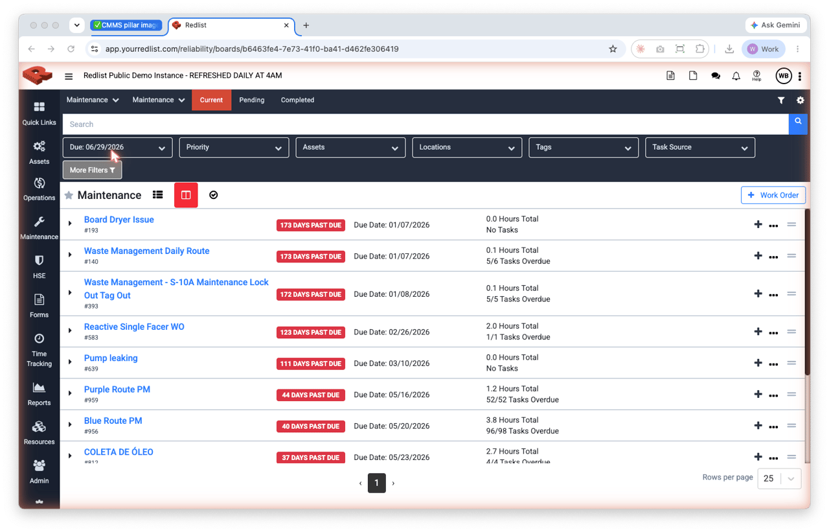The width and height of the screenshot is (829, 532).
Task: Open the Help icon
Action: click(x=756, y=76)
